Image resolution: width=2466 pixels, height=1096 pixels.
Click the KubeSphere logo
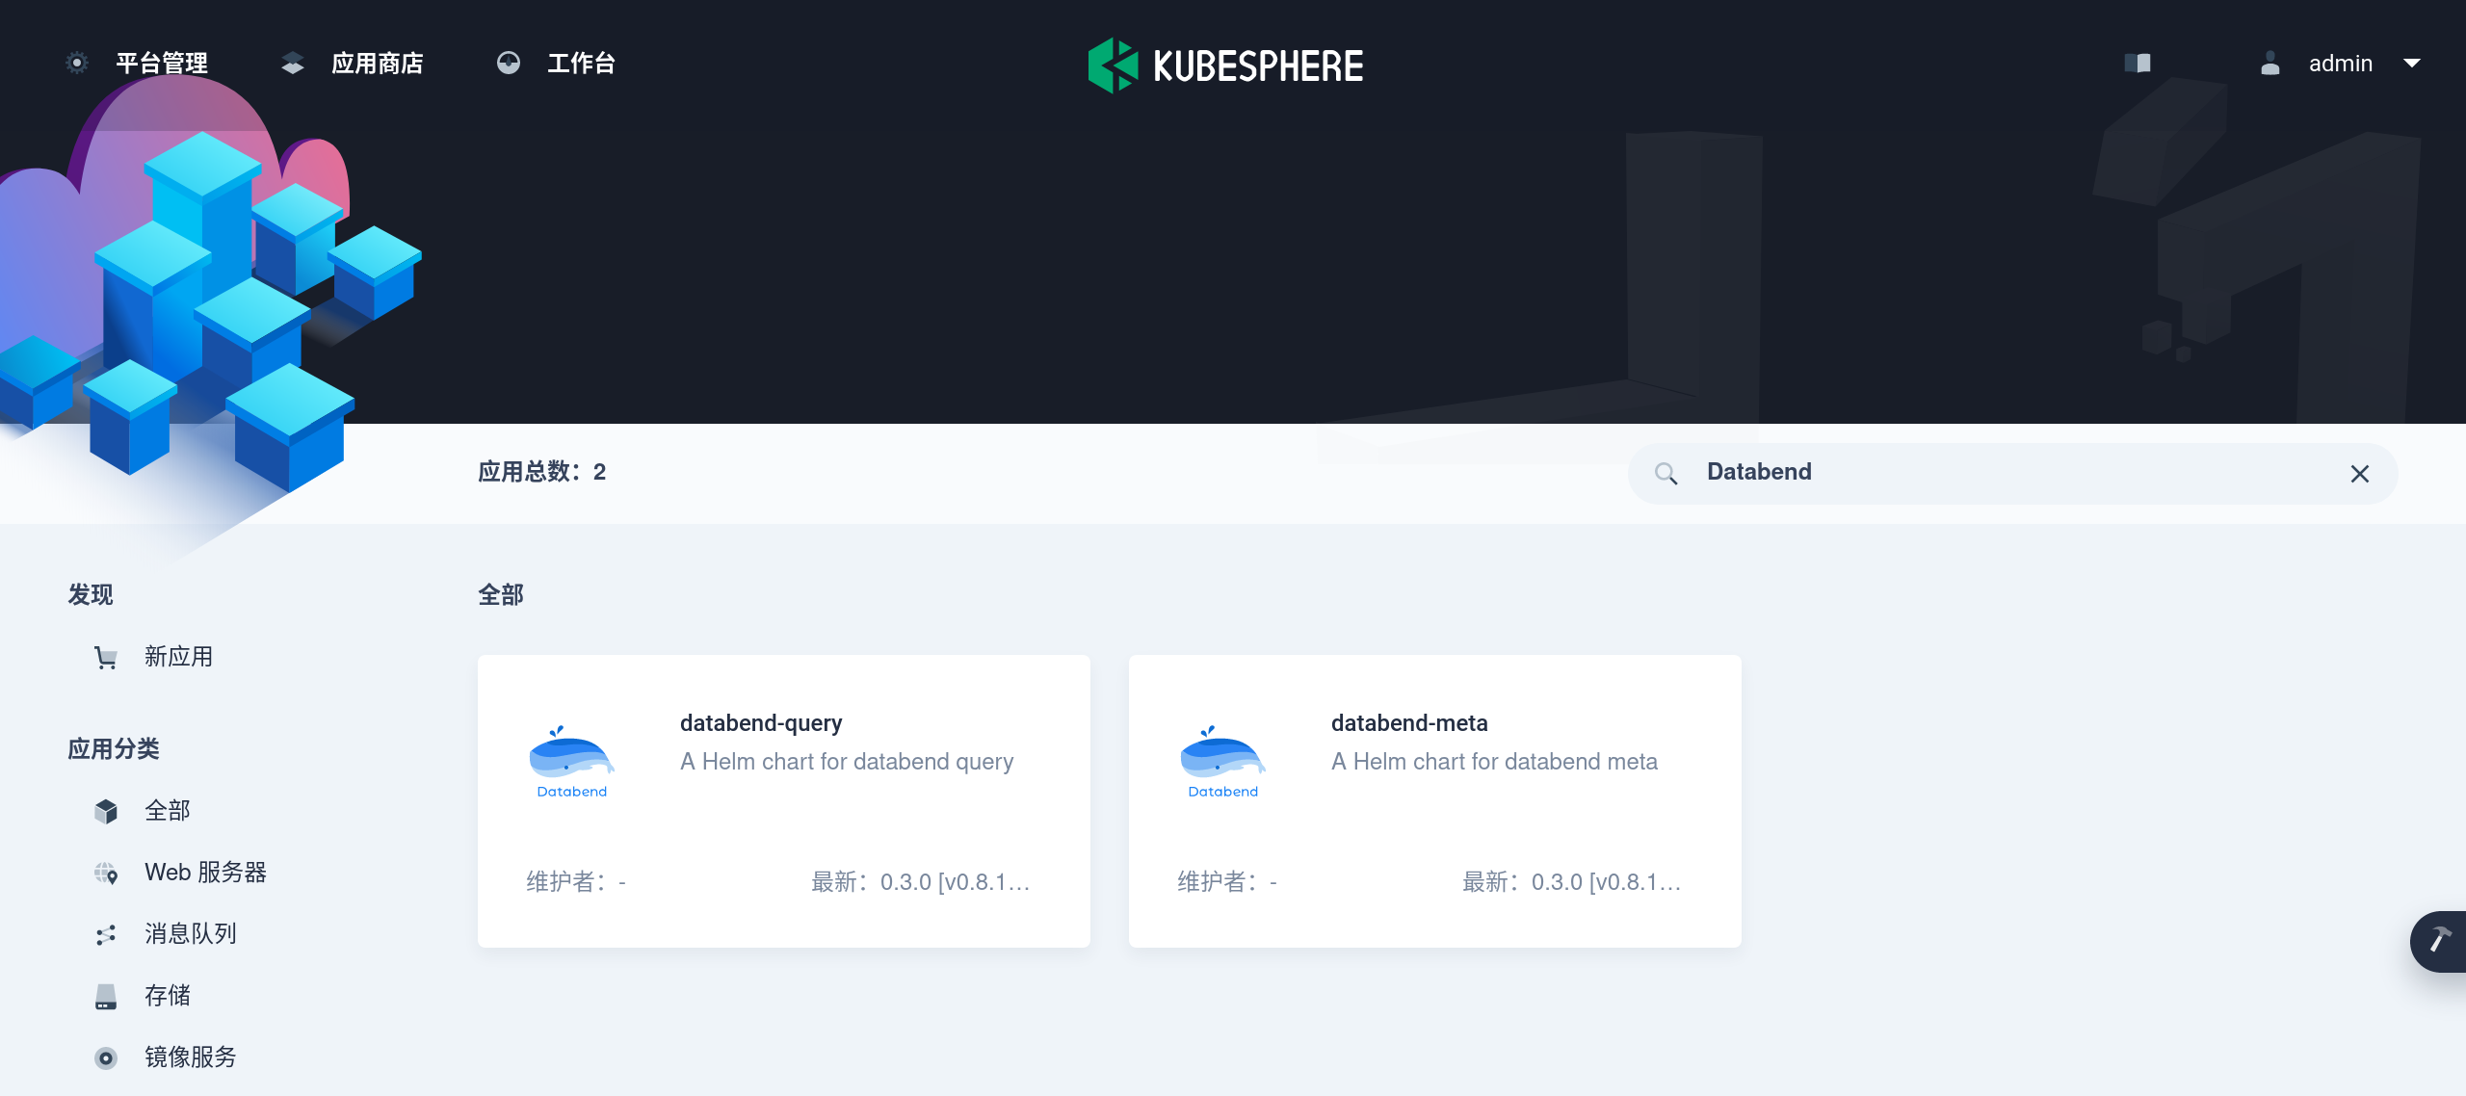[1225, 65]
